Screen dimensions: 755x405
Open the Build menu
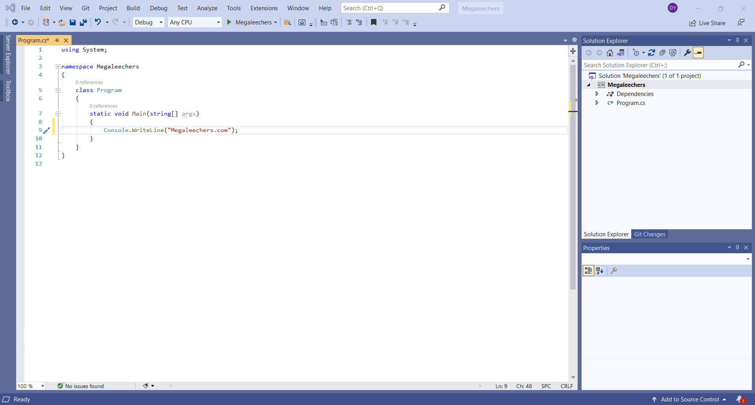coord(133,8)
